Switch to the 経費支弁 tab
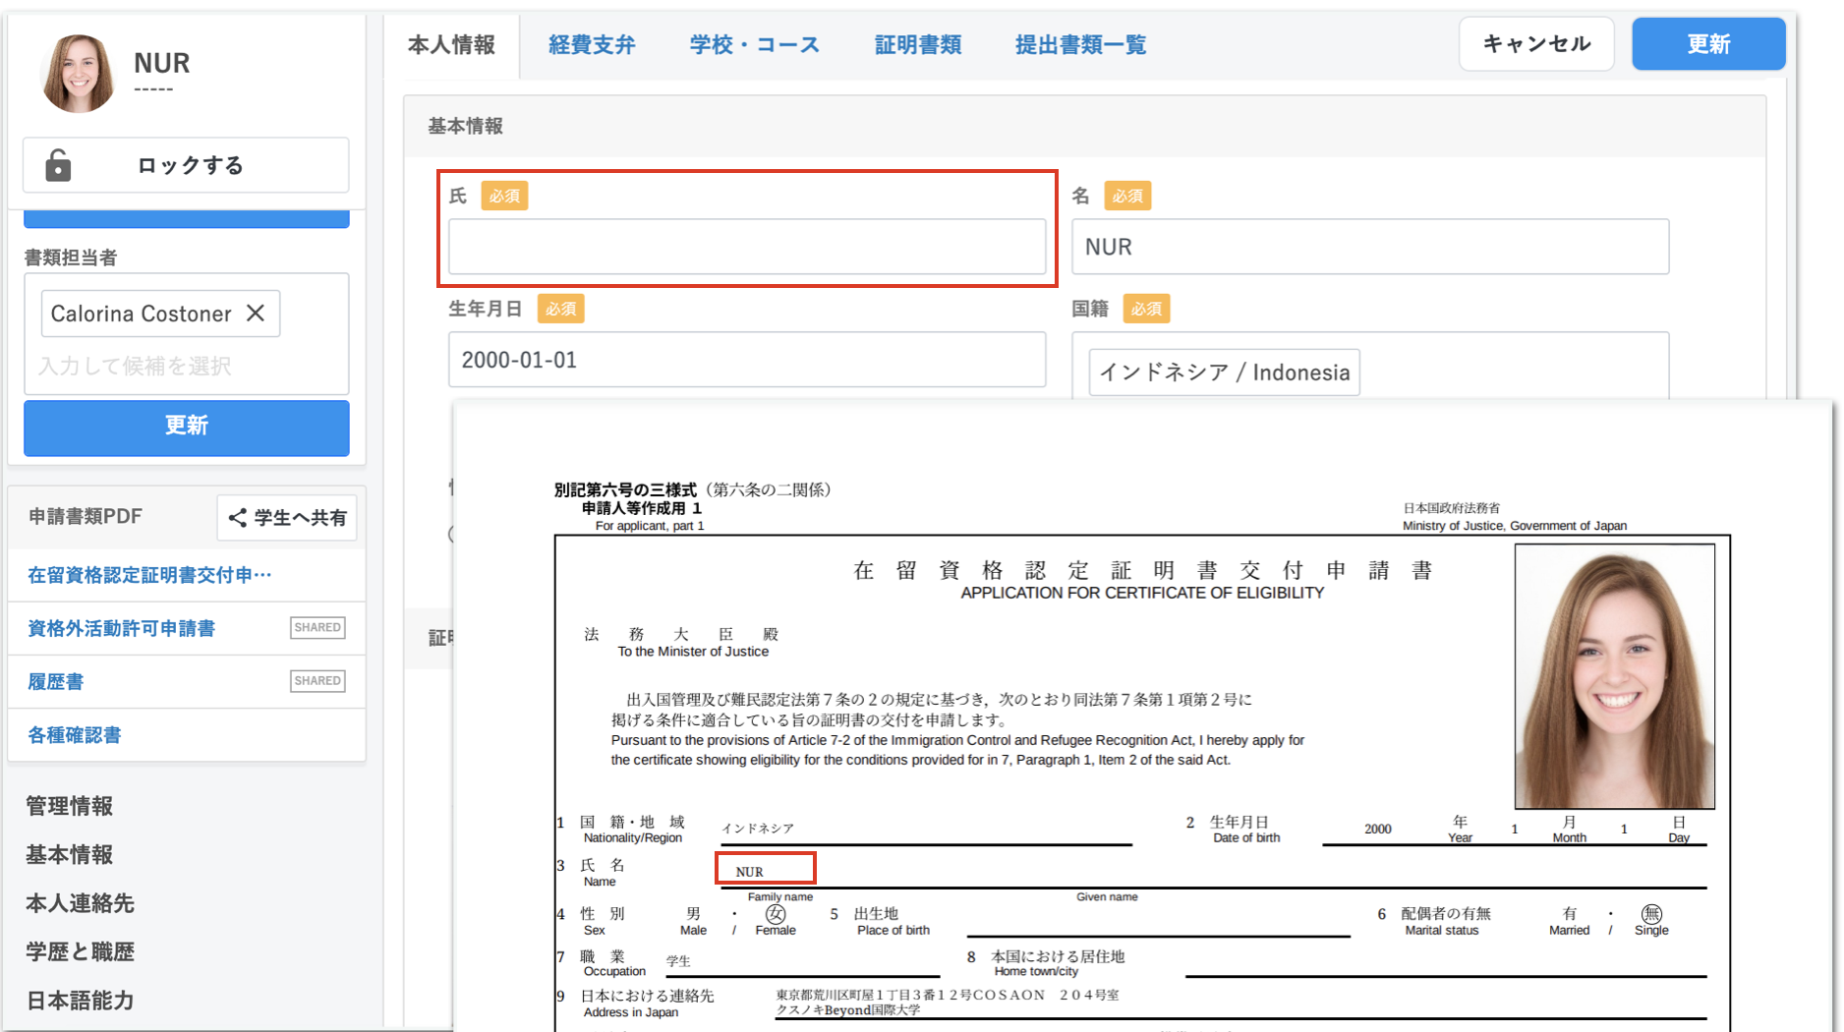 (592, 44)
